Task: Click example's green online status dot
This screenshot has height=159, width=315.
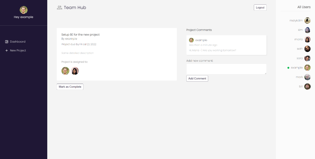Action: (288, 67)
